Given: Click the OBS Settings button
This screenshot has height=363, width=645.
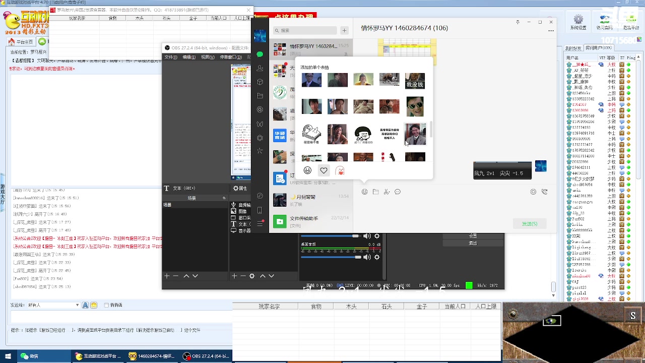Looking at the screenshot, I should 473,236.
